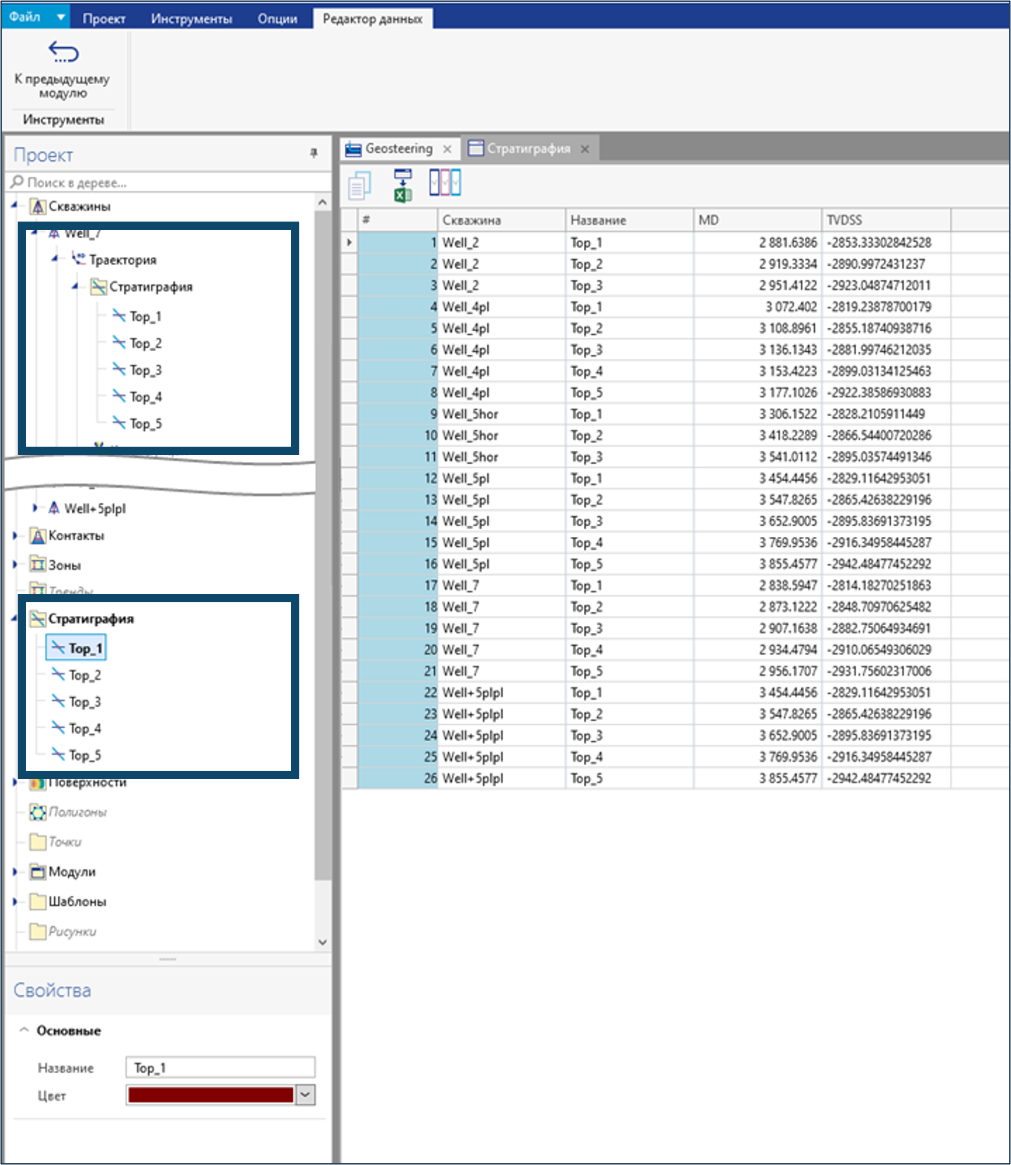Sort by the MD column header

pos(757,220)
